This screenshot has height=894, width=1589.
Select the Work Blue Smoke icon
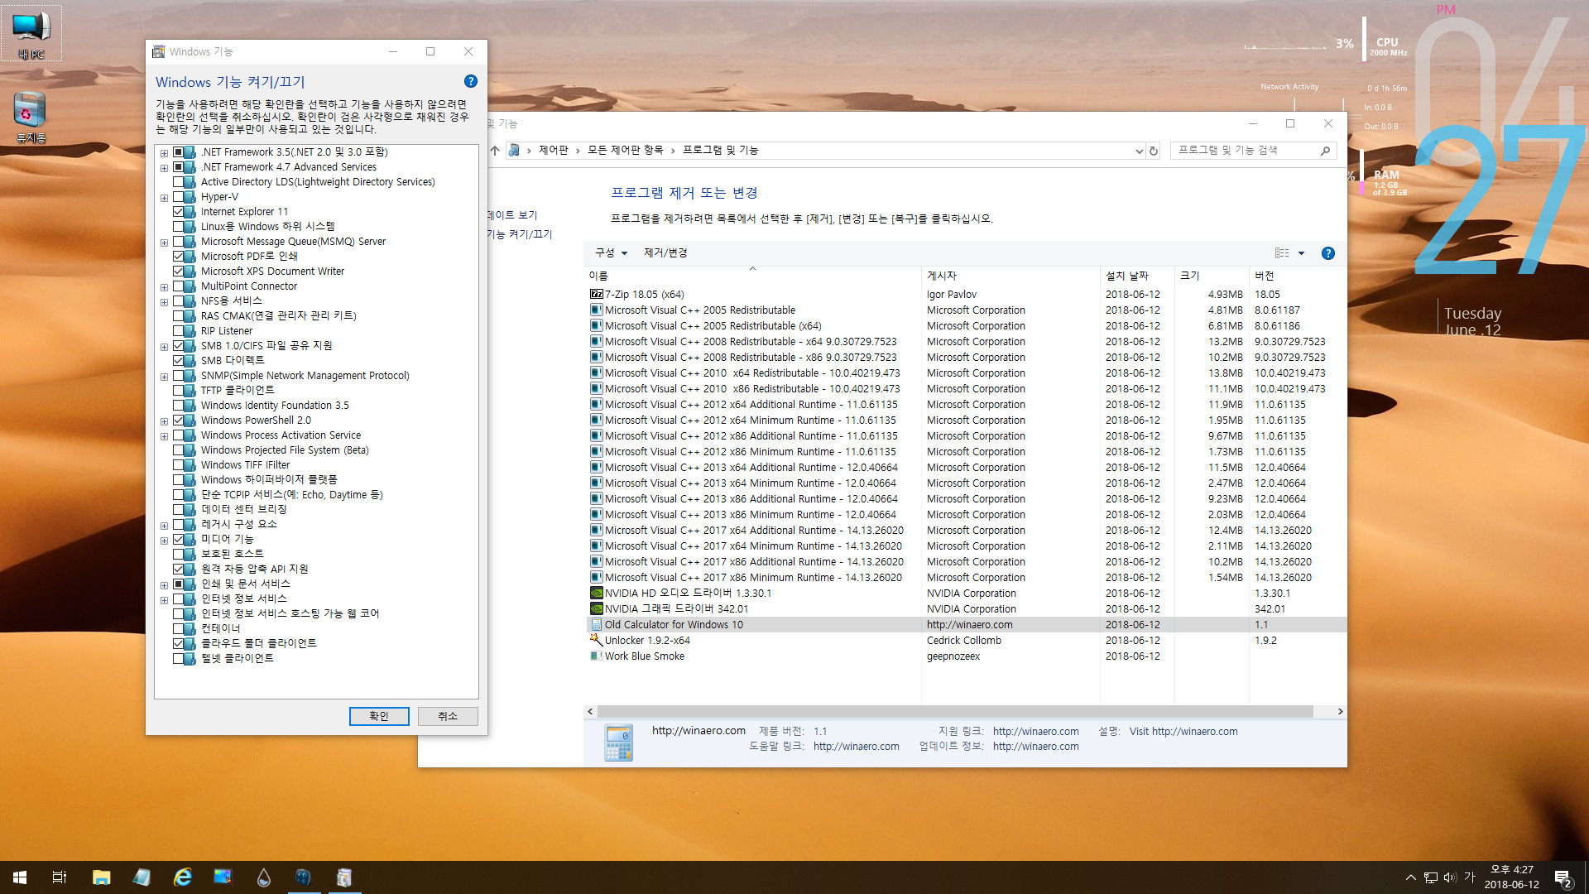tap(596, 656)
